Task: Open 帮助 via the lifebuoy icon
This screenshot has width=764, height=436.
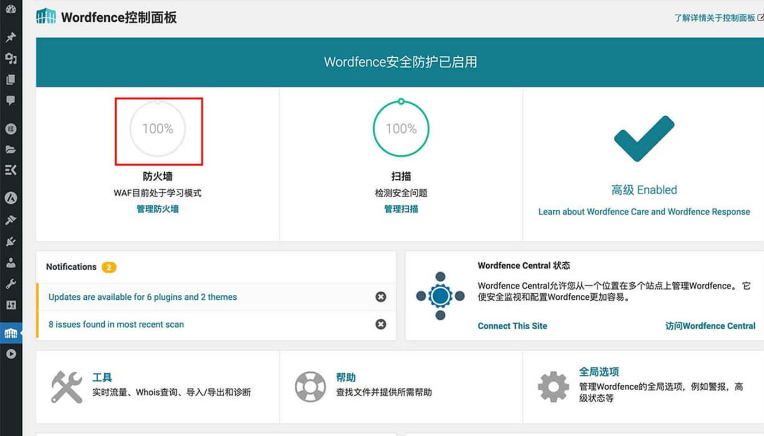Action: (310, 386)
